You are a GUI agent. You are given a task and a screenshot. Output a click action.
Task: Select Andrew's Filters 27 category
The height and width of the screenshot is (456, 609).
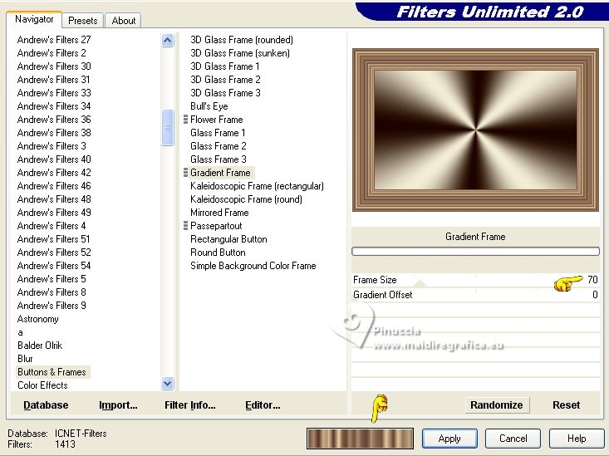click(54, 40)
